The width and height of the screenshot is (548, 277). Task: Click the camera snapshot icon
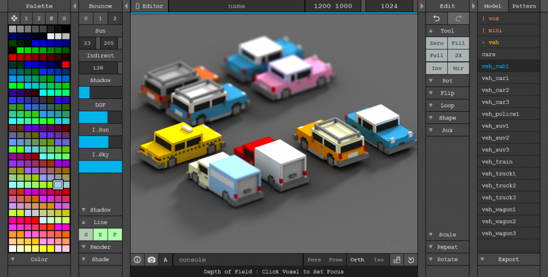pyautogui.click(x=151, y=260)
